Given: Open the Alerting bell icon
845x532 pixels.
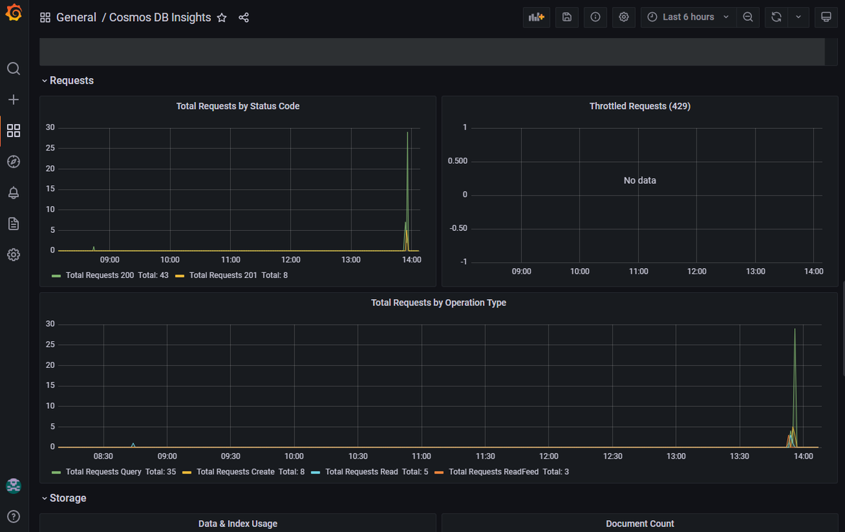Looking at the screenshot, I should click(13, 193).
